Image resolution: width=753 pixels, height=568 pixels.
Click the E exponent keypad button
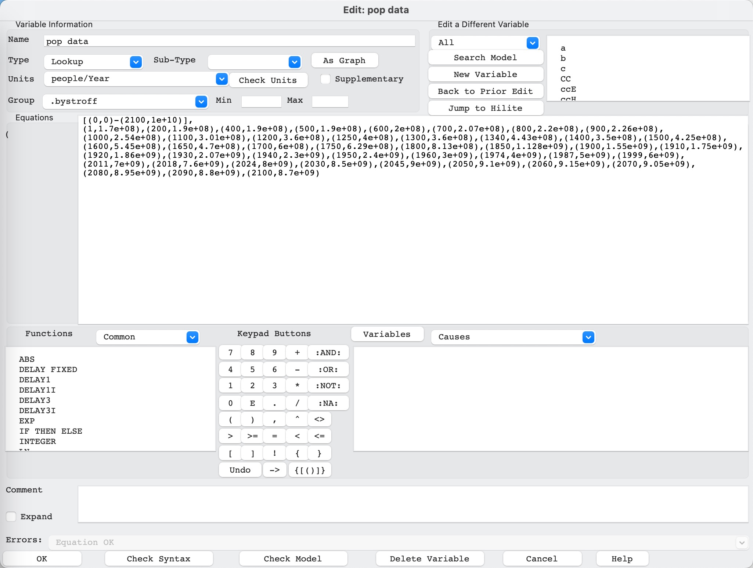click(x=252, y=403)
